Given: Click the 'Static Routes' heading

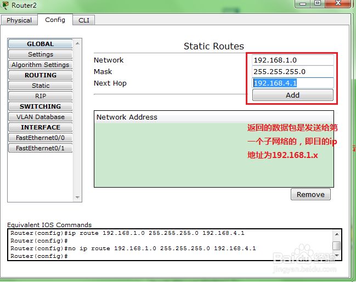Looking at the screenshot, I should click(x=213, y=46).
